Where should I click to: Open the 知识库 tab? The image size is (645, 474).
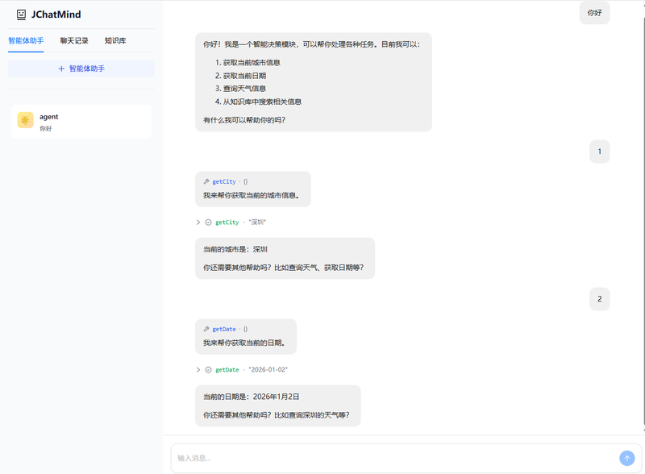click(x=115, y=41)
